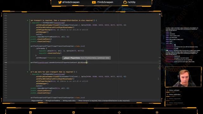
Task: Select MiningFromTheMine breadcrumb
Action: pyautogui.click(x=53, y=101)
